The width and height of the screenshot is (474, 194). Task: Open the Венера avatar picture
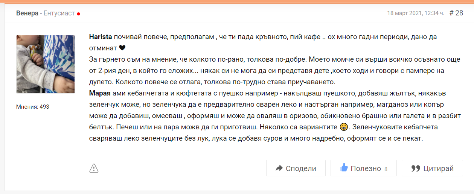46,64
